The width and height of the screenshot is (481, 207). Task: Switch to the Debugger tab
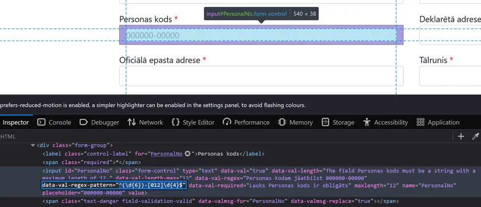[99, 122]
